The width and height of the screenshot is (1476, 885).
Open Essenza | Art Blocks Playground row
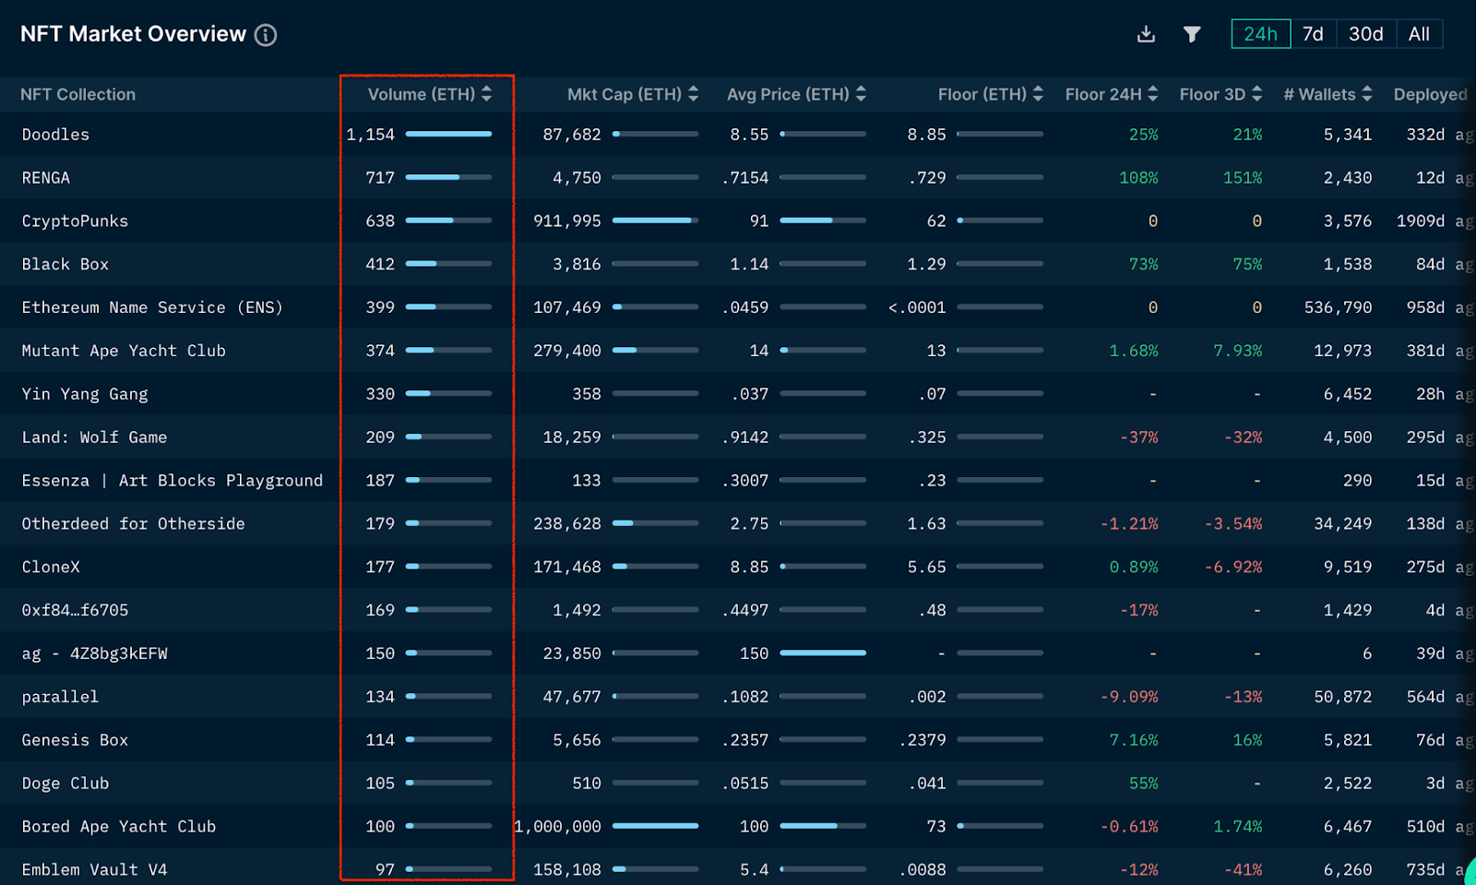point(172,481)
